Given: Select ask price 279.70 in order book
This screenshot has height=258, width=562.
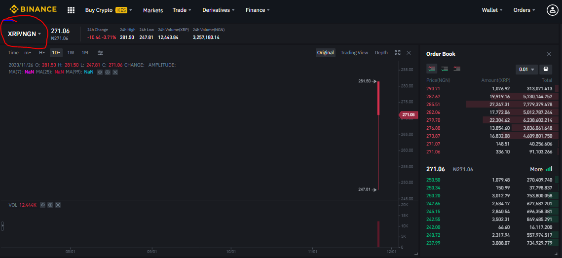Looking at the screenshot, I should tap(433, 120).
